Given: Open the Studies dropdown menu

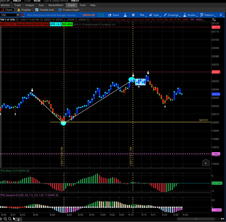Looking at the screenshot, I should (189, 15).
